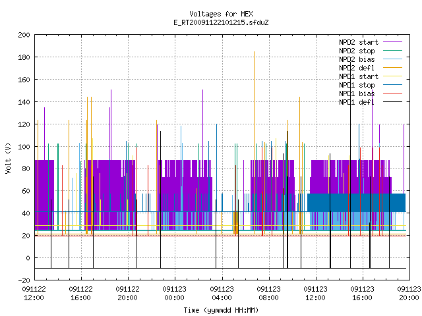
Task: Select the E_RT20091122101215.sfduZ filename subtitle
Action: point(221,22)
